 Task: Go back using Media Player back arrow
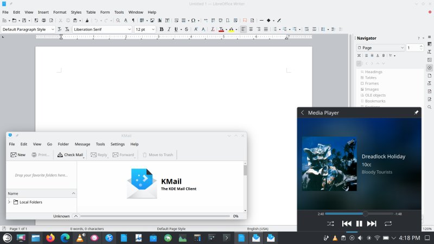point(302,113)
